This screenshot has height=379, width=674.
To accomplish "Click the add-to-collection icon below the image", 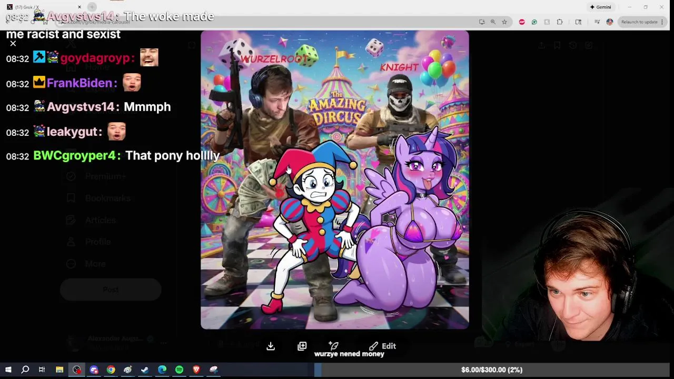I will click(x=302, y=346).
